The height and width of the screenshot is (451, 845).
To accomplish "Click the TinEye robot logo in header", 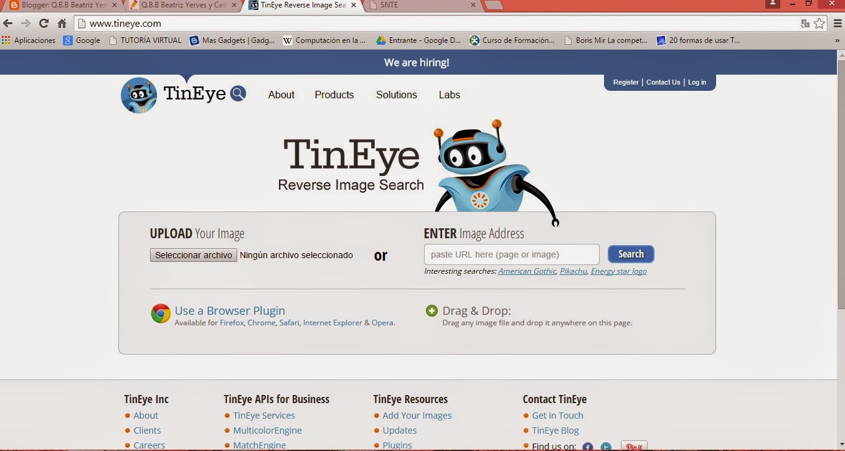I will [139, 95].
